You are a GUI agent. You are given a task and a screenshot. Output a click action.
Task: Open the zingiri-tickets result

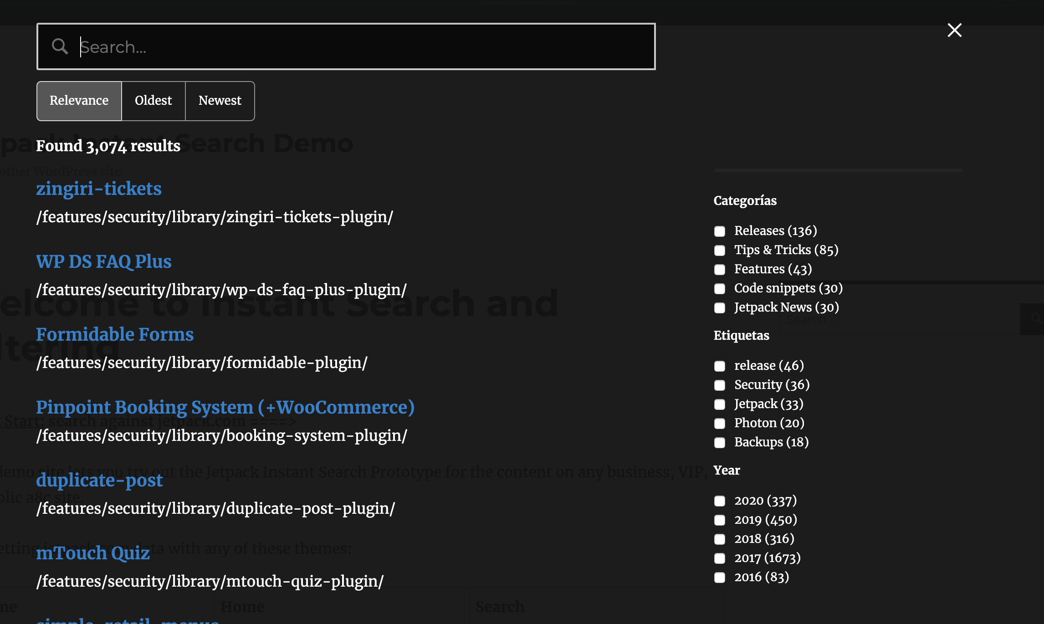pyautogui.click(x=99, y=189)
